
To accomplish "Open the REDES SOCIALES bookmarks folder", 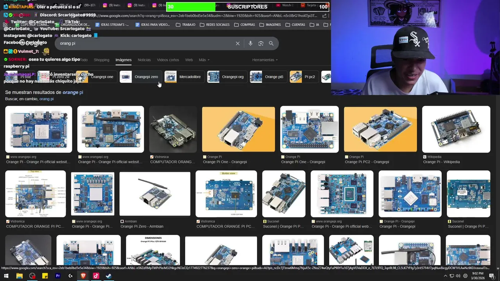I will pyautogui.click(x=214, y=25).
